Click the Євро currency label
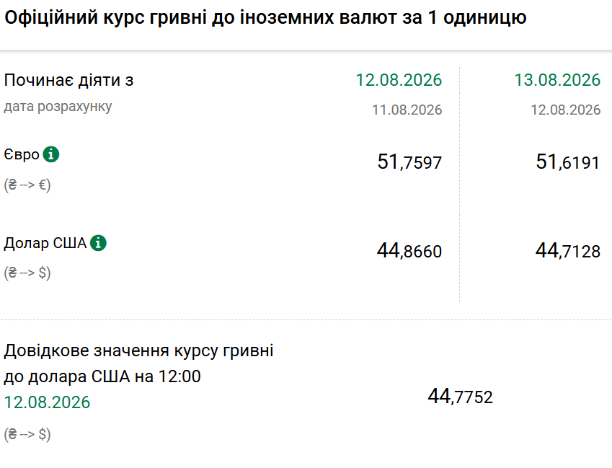The image size is (612, 468). point(22,154)
